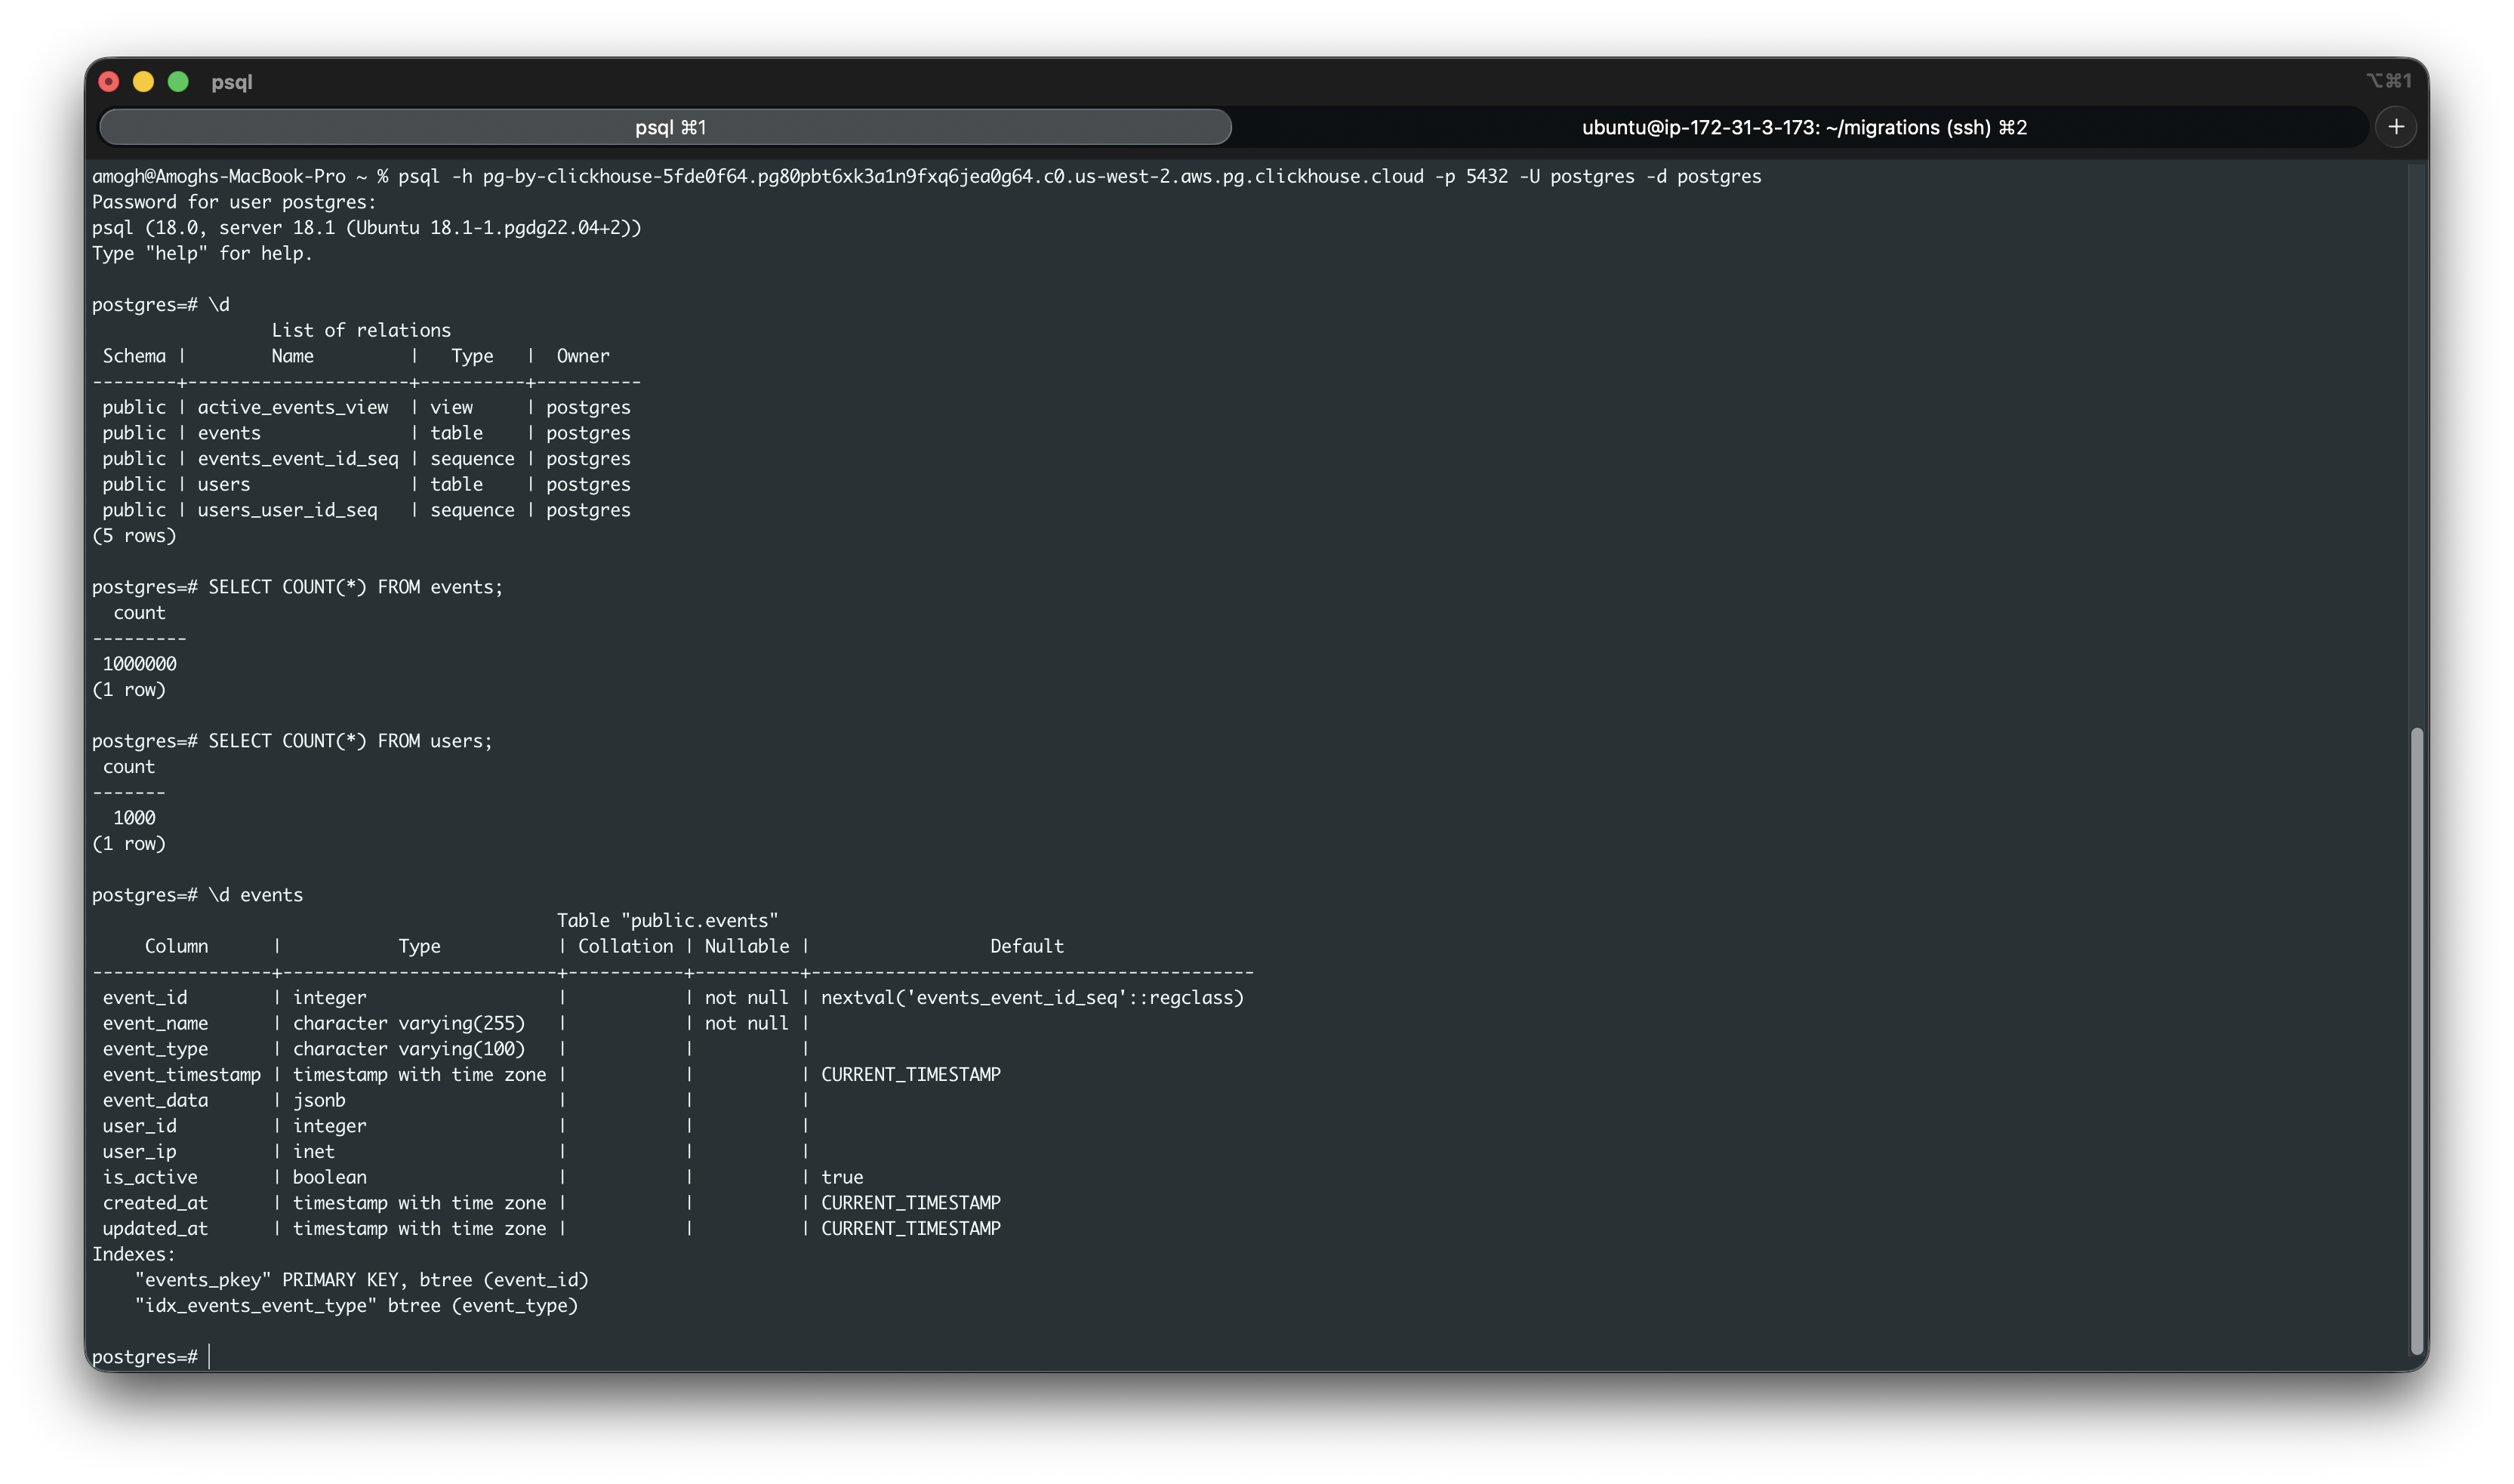This screenshot has height=1484, width=2514.
Task: Switch to the psql ⌘1 tab
Action: (666, 127)
